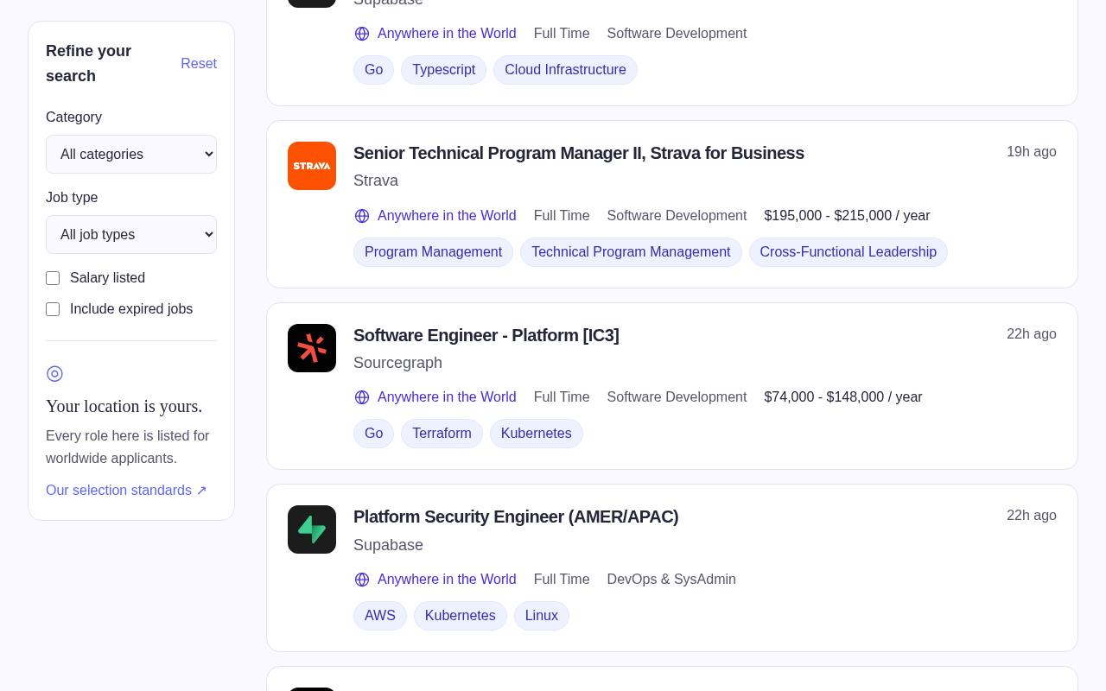This screenshot has height=691, width=1106.
Task: Open the Our selection standards link
Action: [x=126, y=491]
